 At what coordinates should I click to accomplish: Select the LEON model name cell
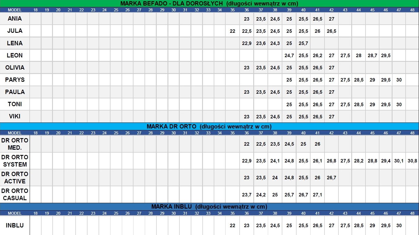(15, 55)
